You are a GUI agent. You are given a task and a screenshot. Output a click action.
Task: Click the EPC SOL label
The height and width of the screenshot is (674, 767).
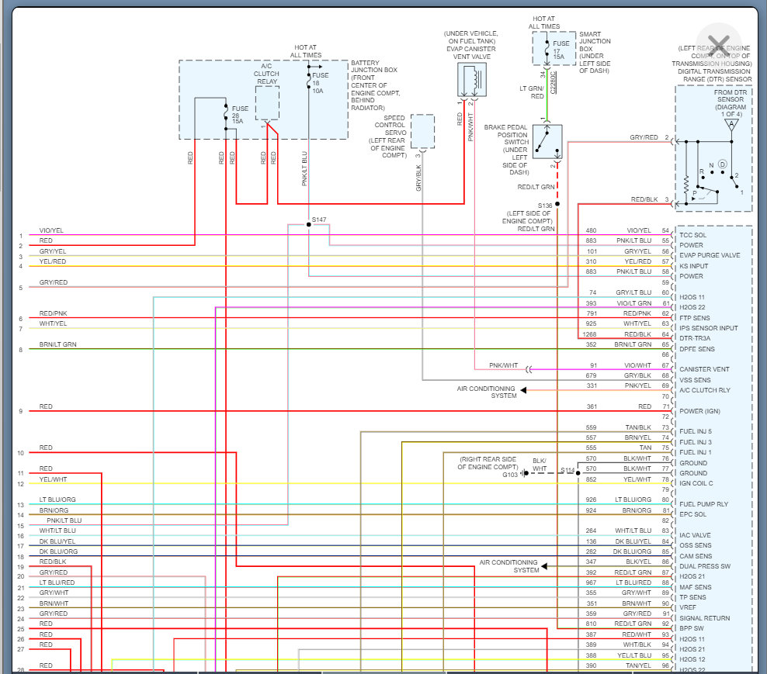pos(693,515)
